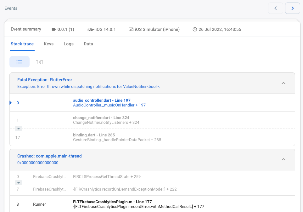Select FIRCLSProcessGetThreadState + 259 frame
The width and height of the screenshot is (303, 212).
[152, 177]
